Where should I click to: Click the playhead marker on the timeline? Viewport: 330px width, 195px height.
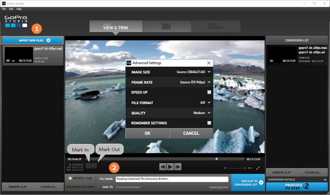[216, 159]
